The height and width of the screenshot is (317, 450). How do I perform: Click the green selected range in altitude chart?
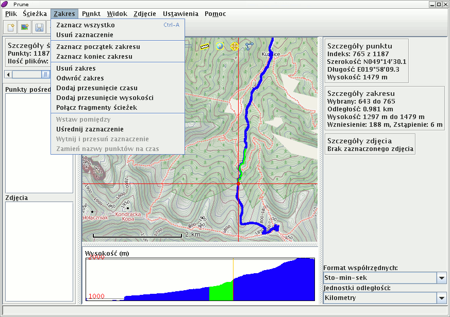coord(221,292)
